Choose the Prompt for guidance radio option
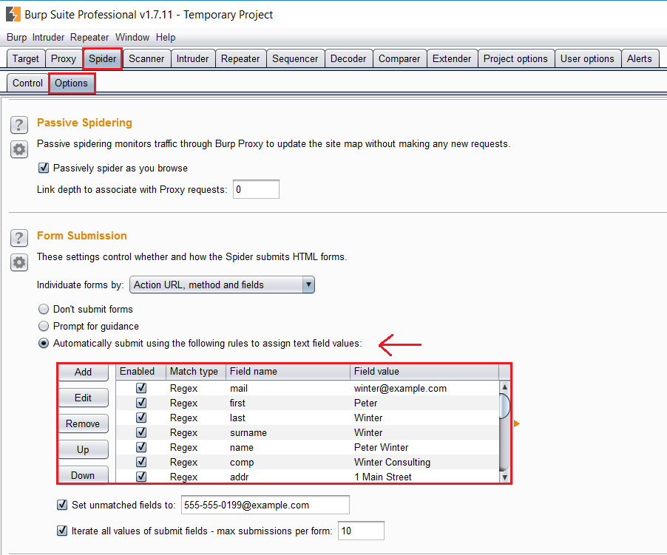Screen dimensions: 667x555 44,326
